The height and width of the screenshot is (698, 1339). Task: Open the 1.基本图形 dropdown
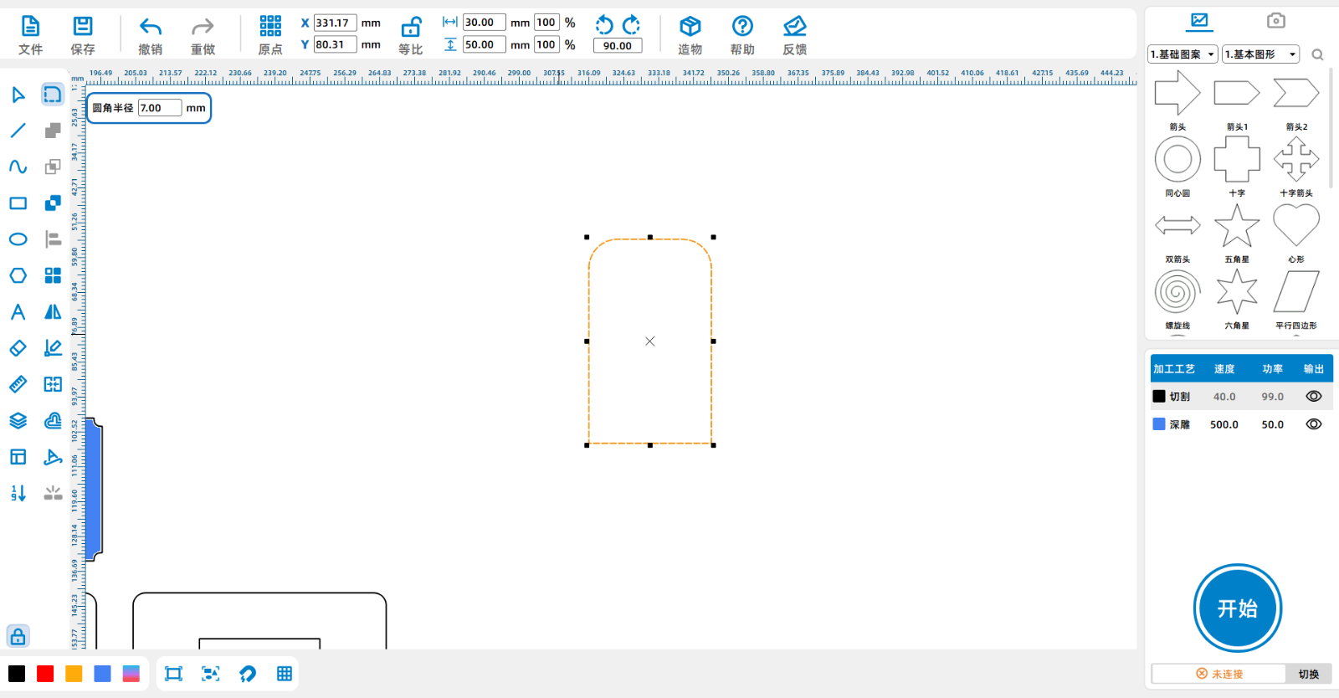click(x=1259, y=54)
